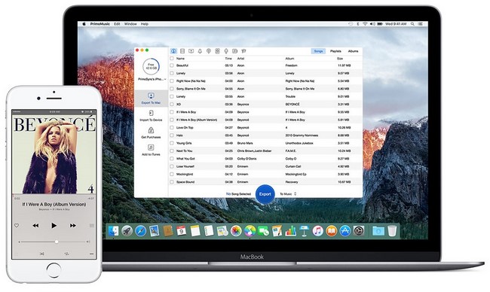Open Finder from the Dock
Image resolution: width=490 pixels, height=292 pixels.
coord(113,231)
